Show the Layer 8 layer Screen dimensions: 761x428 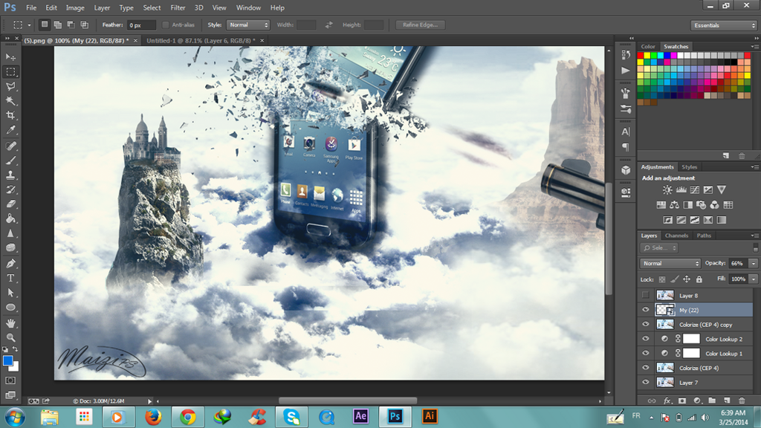click(645, 295)
